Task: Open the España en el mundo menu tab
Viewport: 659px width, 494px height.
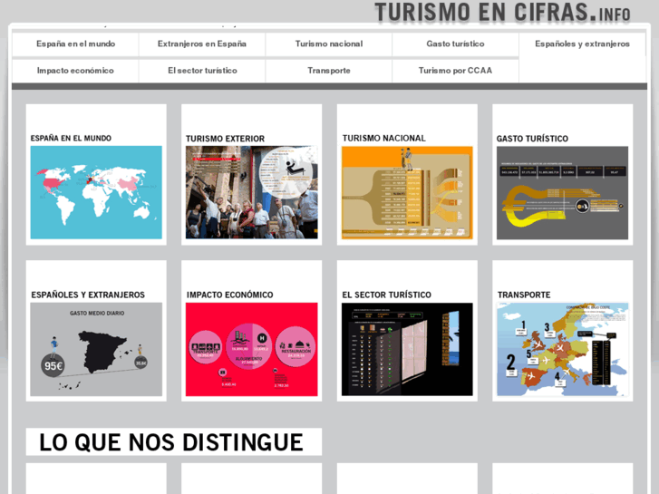Action: (x=75, y=44)
